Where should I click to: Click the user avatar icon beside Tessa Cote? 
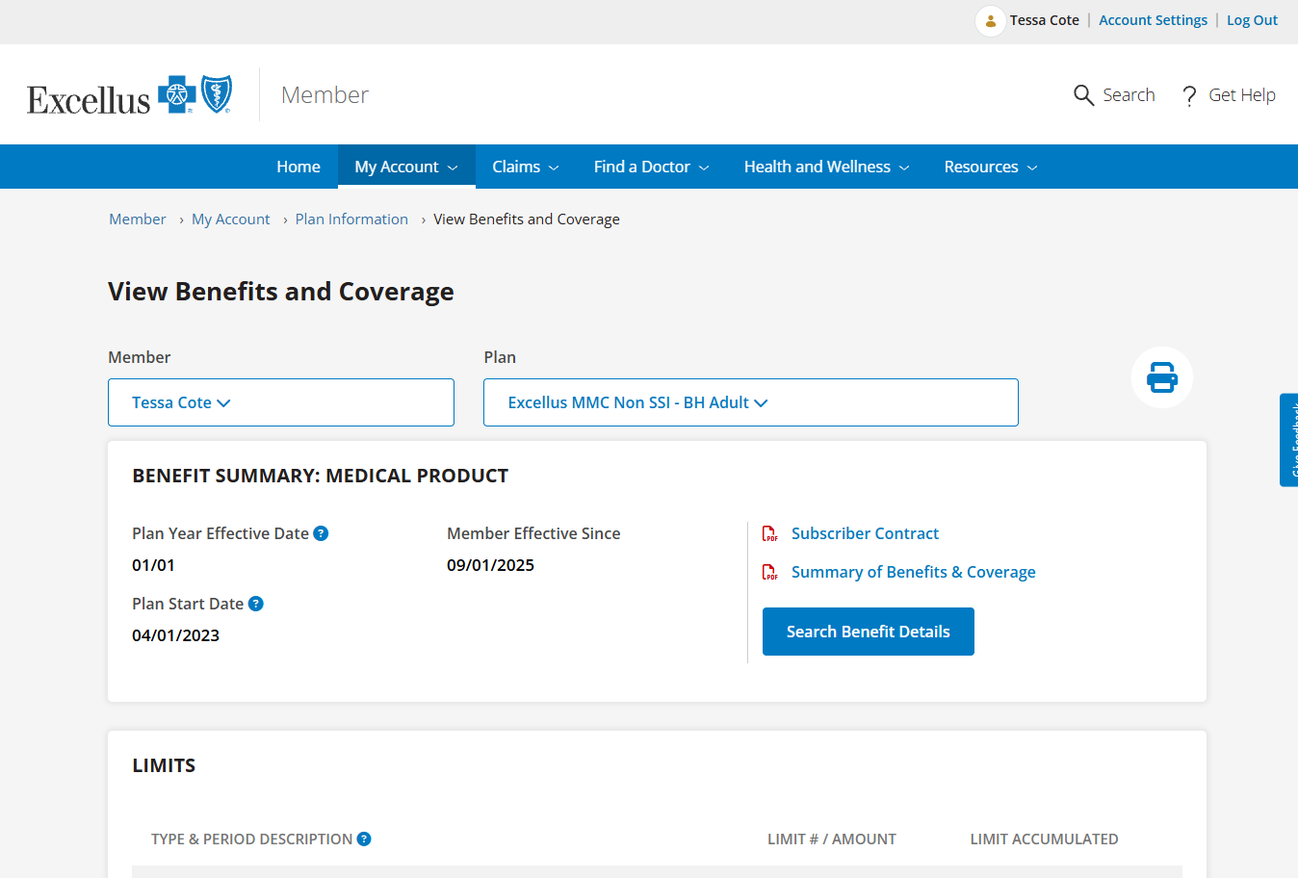pos(990,20)
